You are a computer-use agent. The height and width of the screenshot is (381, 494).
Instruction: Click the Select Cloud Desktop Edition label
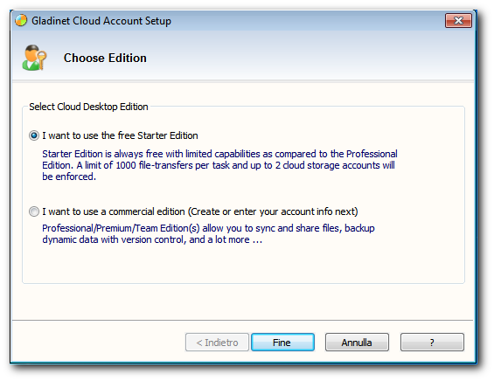tap(88, 107)
